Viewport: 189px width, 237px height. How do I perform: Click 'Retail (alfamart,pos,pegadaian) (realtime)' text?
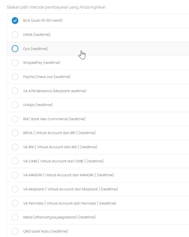(59, 217)
